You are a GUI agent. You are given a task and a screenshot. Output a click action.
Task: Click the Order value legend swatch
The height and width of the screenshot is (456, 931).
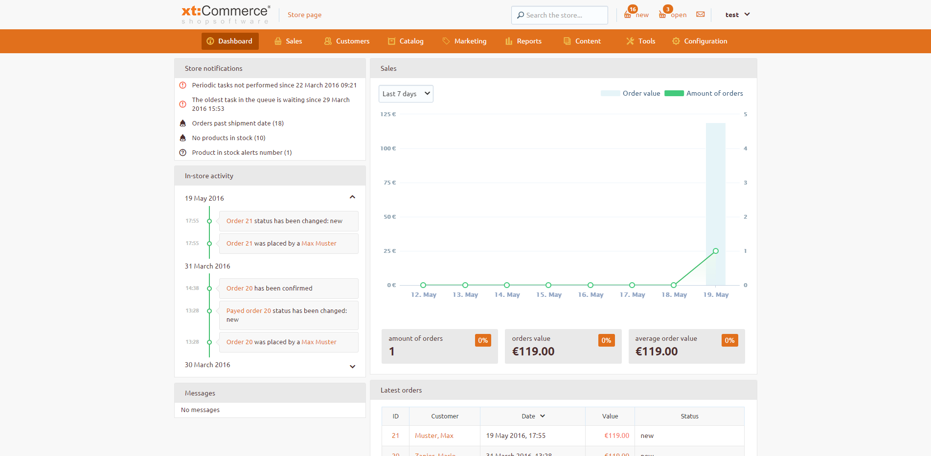coord(610,93)
